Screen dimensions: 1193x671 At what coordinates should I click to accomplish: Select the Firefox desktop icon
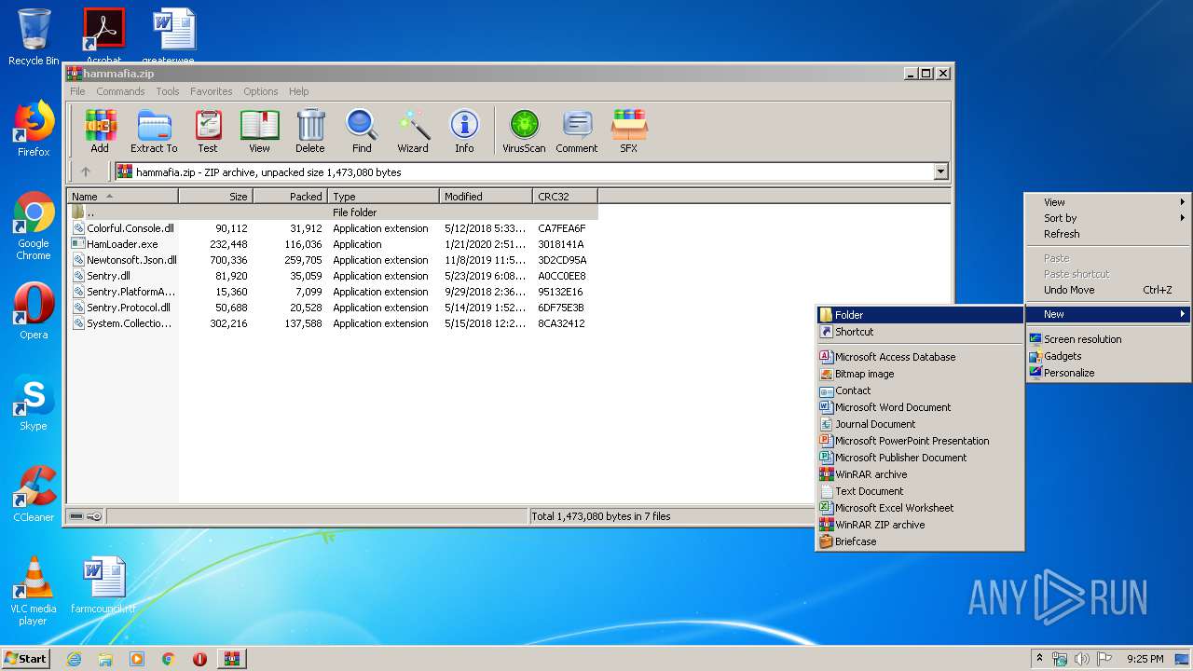click(x=34, y=129)
